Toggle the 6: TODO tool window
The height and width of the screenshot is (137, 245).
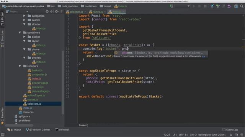[14, 130]
